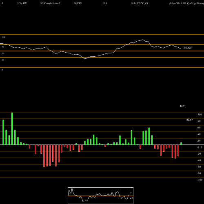Click MR axis label -100

point(200,180)
